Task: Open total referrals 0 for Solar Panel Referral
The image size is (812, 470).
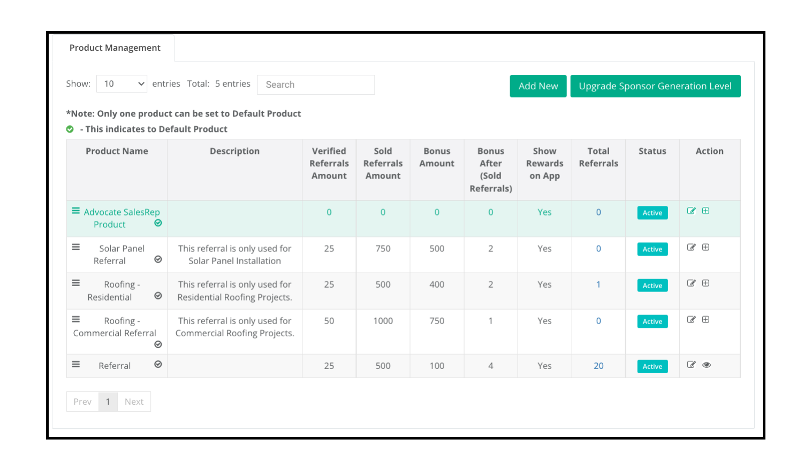Action: (x=598, y=249)
